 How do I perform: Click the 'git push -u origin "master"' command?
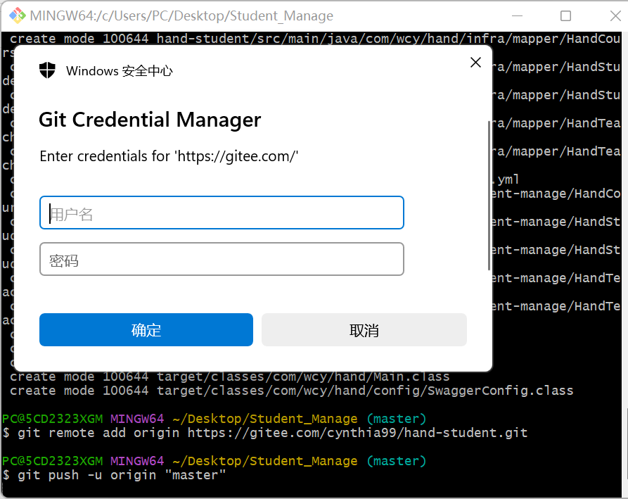pos(114,475)
